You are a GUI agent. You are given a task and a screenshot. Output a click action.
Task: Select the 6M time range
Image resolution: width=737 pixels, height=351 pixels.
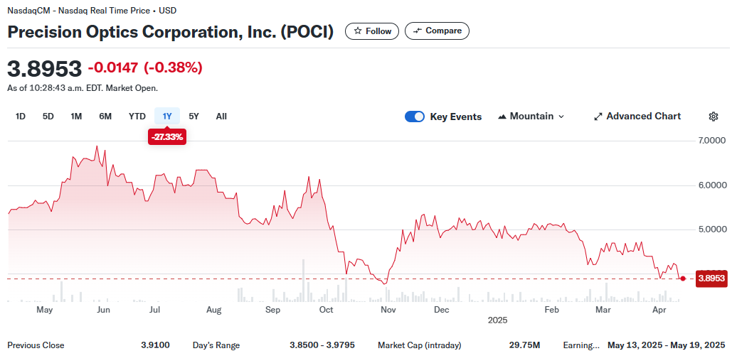click(105, 117)
